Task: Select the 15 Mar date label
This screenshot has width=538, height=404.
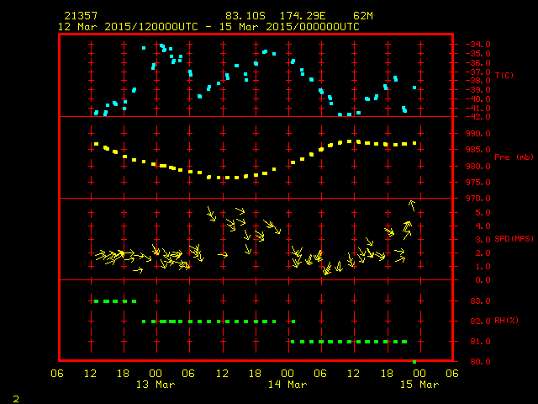Action: click(x=418, y=385)
